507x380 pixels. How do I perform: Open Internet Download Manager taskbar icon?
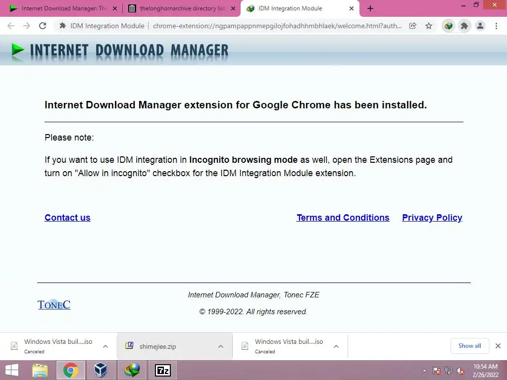click(132, 370)
